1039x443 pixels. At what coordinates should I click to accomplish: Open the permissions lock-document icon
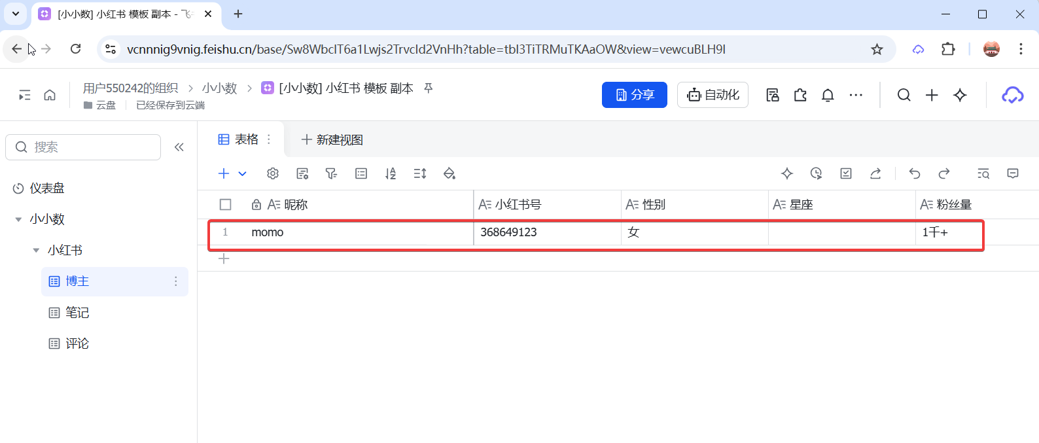(773, 95)
